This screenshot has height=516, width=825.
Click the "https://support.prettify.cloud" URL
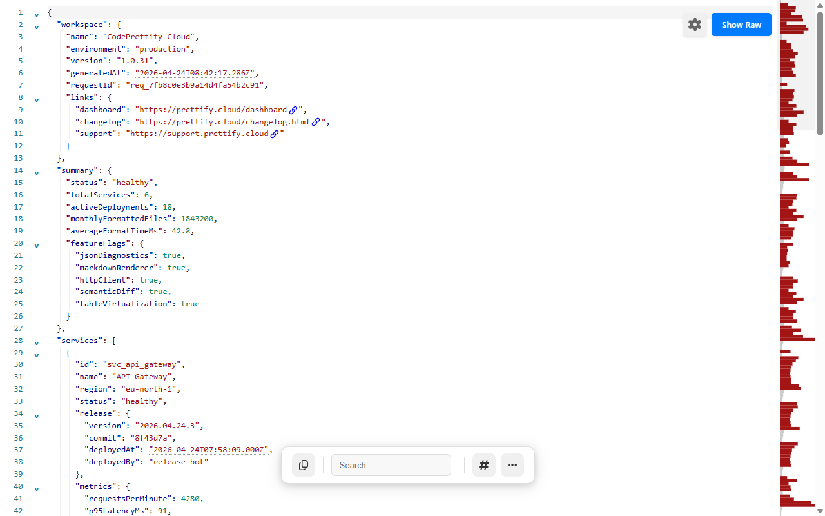tap(199, 134)
